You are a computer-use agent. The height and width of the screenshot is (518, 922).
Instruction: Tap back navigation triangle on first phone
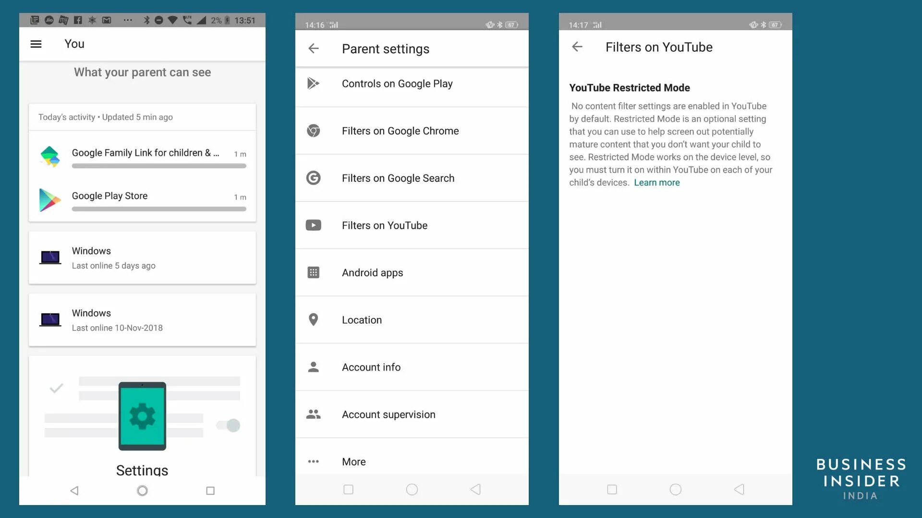(74, 491)
